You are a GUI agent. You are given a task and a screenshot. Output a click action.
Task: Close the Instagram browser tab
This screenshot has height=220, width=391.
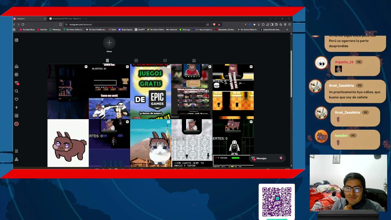click(x=45, y=19)
